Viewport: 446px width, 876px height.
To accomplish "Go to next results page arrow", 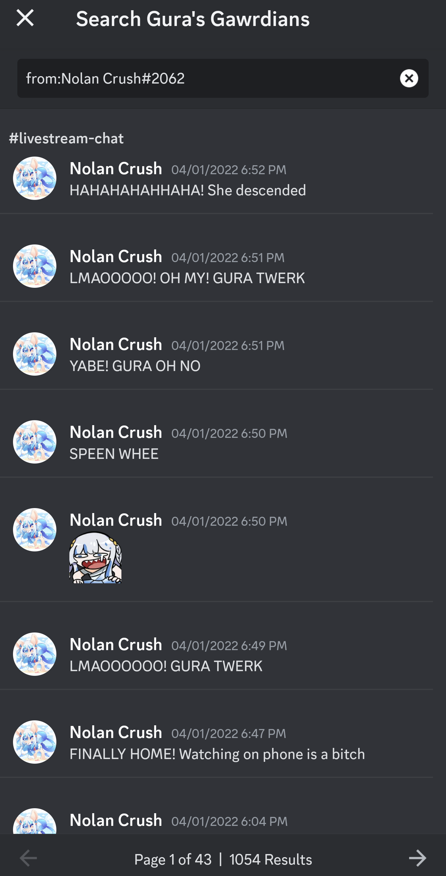I will [x=418, y=858].
